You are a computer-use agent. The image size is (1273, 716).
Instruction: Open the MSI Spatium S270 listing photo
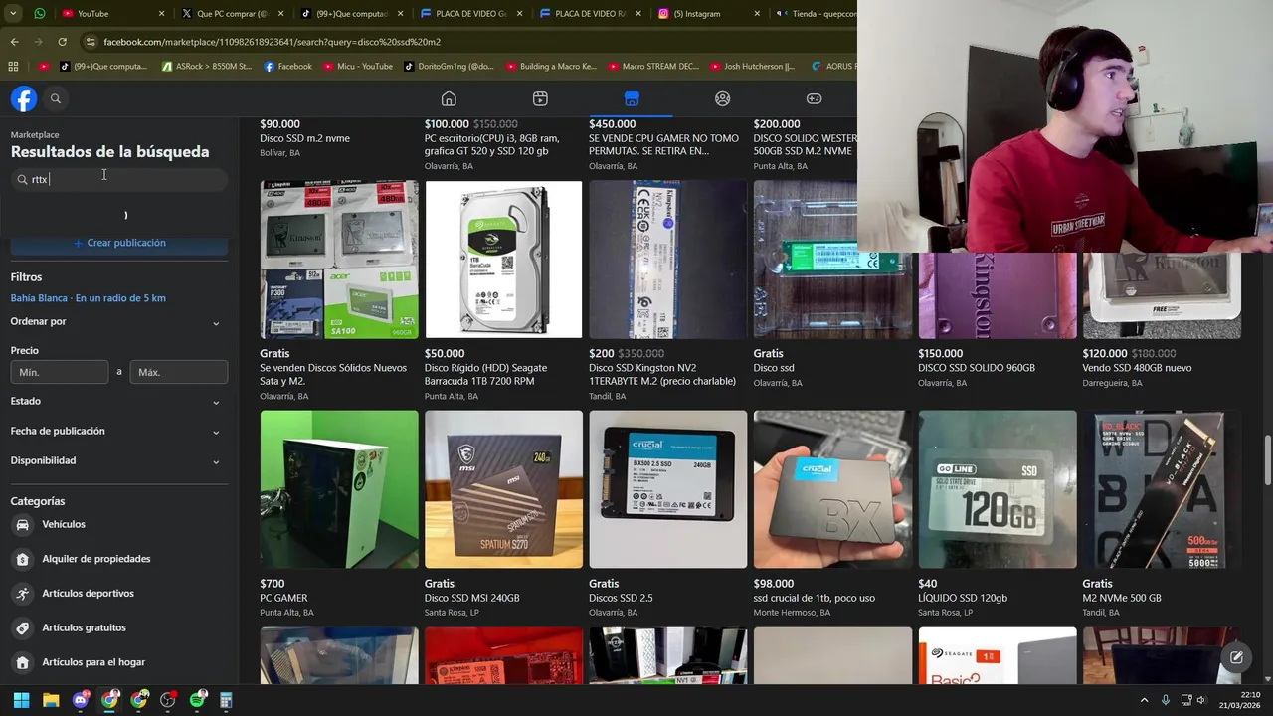(503, 489)
